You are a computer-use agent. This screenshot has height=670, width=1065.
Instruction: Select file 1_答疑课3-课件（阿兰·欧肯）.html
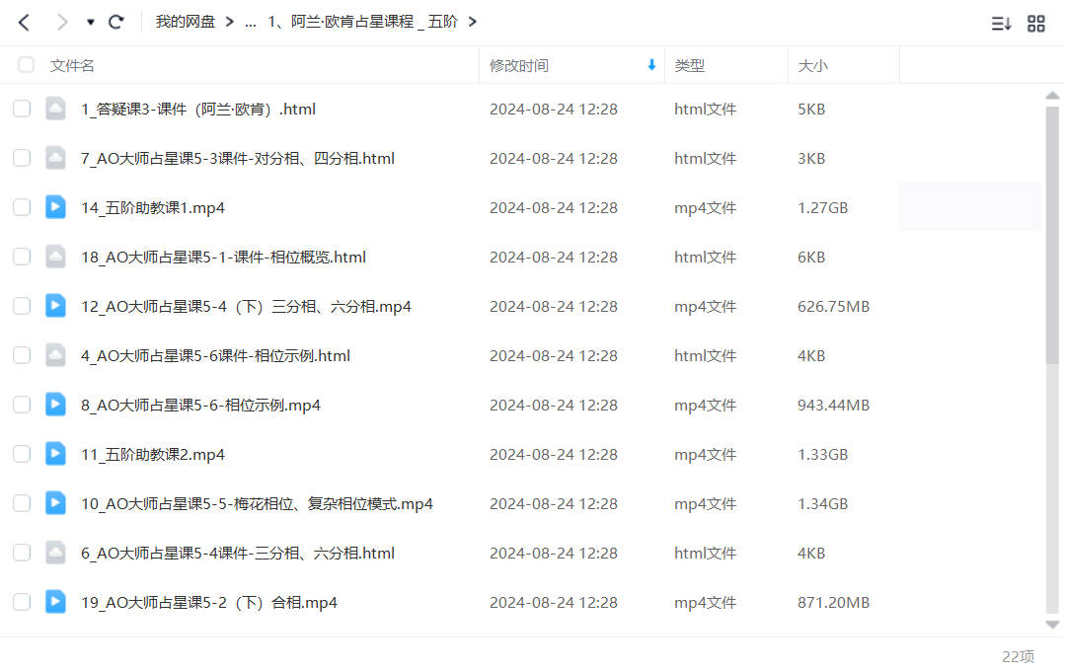198,110
